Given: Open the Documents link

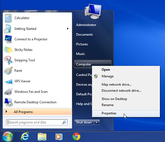Looking at the screenshot, I should pos(85,35).
